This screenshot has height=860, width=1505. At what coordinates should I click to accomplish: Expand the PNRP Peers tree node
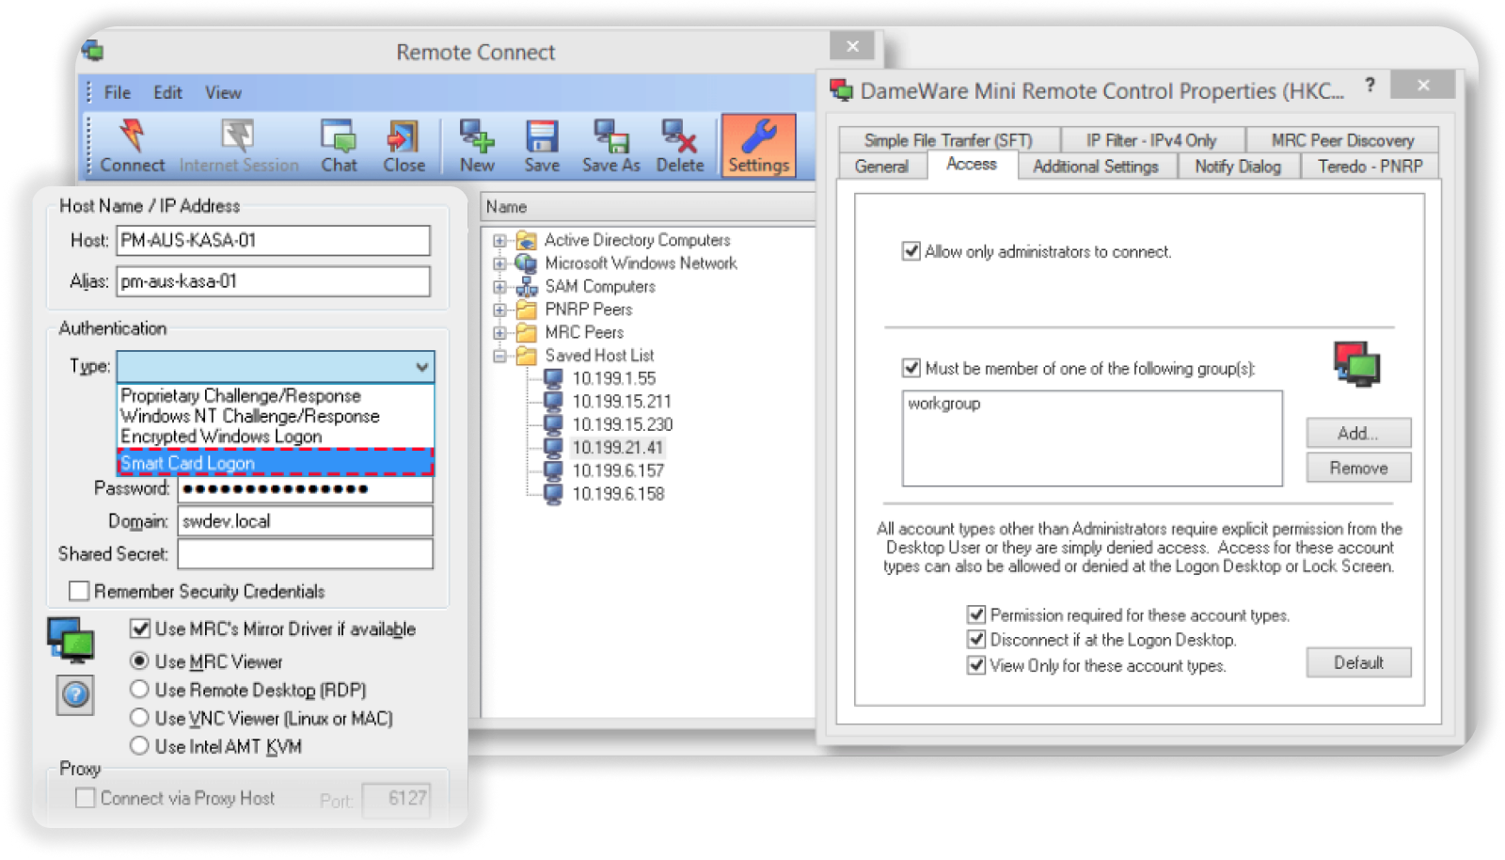coord(500,310)
